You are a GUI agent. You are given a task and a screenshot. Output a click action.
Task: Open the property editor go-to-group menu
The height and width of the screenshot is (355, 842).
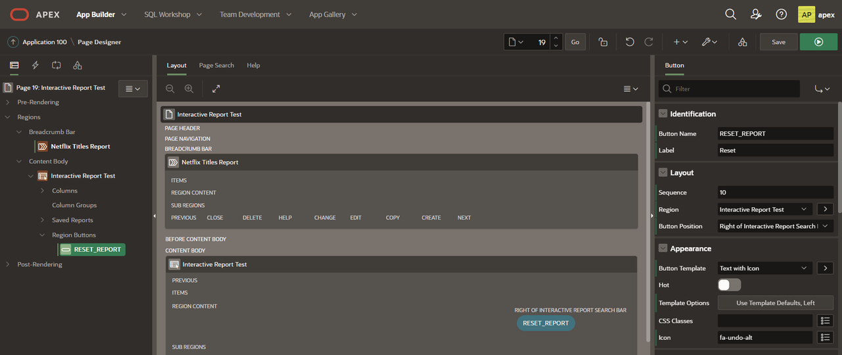pos(822,89)
